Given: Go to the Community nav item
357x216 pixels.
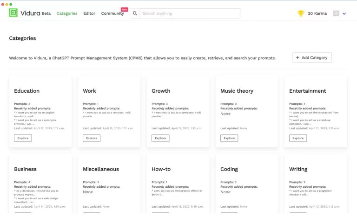Looking at the screenshot, I should [112, 13].
